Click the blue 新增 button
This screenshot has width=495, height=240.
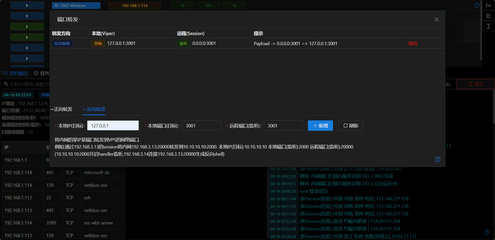[x=320, y=126]
